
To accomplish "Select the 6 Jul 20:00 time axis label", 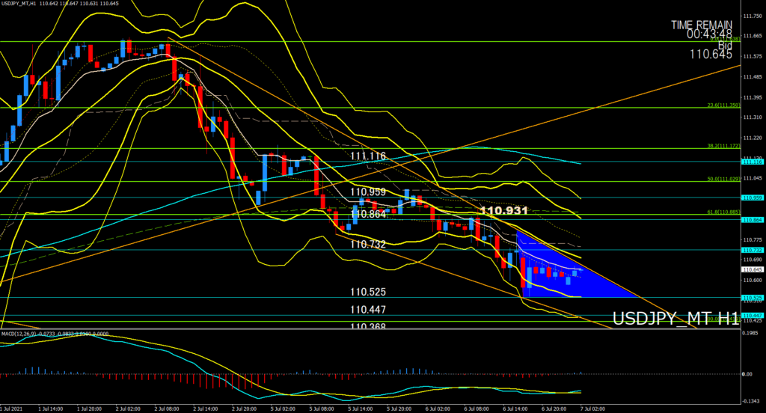I will click(x=554, y=409).
